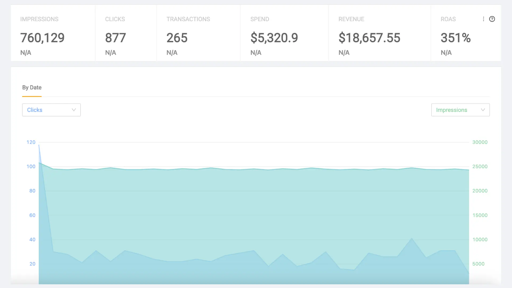The width and height of the screenshot is (512, 288).
Task: Click the 25000 right axis label
Action: (480, 166)
